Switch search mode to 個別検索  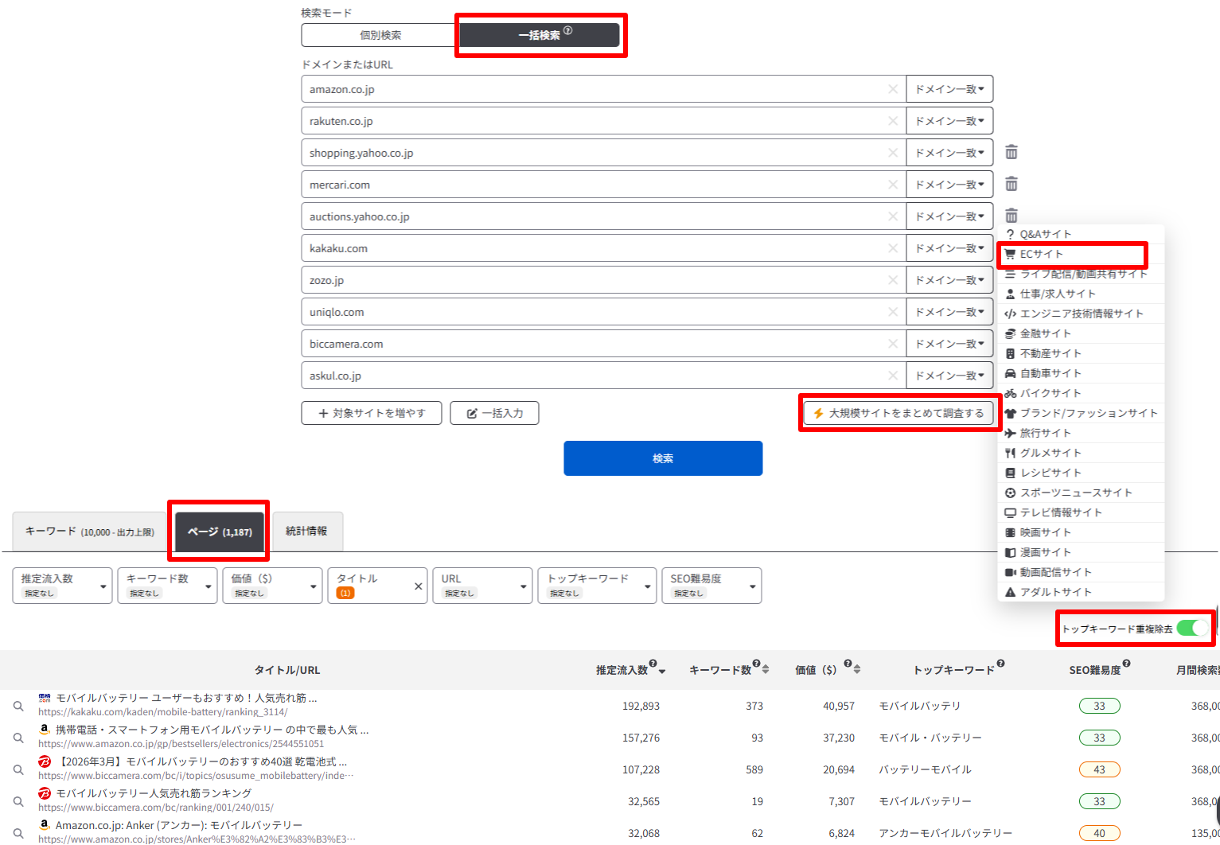tap(380, 35)
